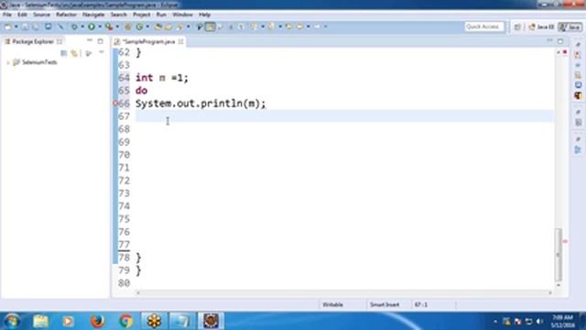Image resolution: width=586 pixels, height=330 pixels.
Task: Open Windows Explorer folder in taskbar
Action: [40, 321]
